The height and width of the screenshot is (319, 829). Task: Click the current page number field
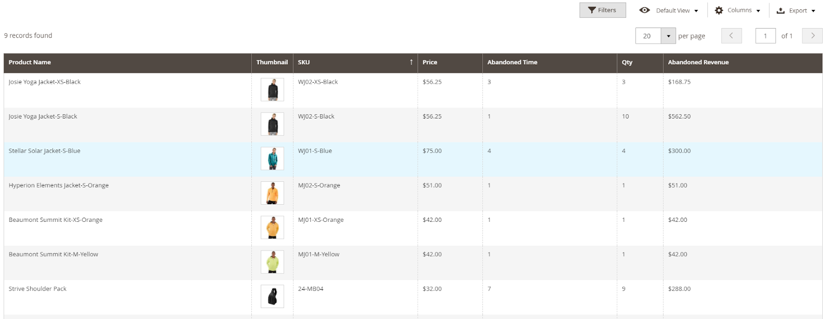coord(765,36)
